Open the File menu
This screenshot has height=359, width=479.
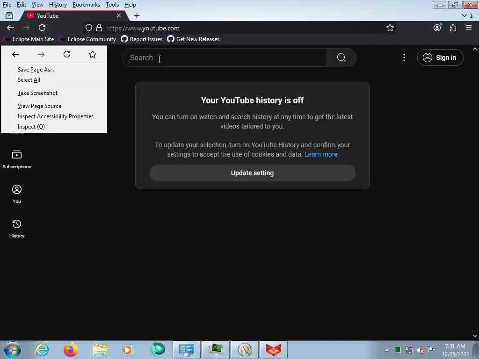pos(7,5)
